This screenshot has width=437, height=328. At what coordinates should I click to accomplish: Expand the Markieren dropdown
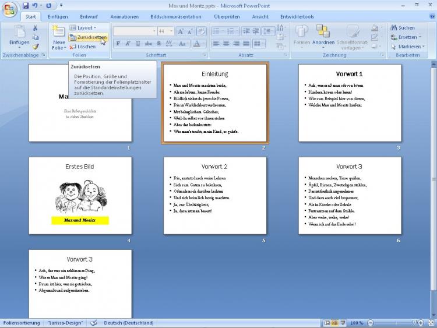pyautogui.click(x=424, y=47)
